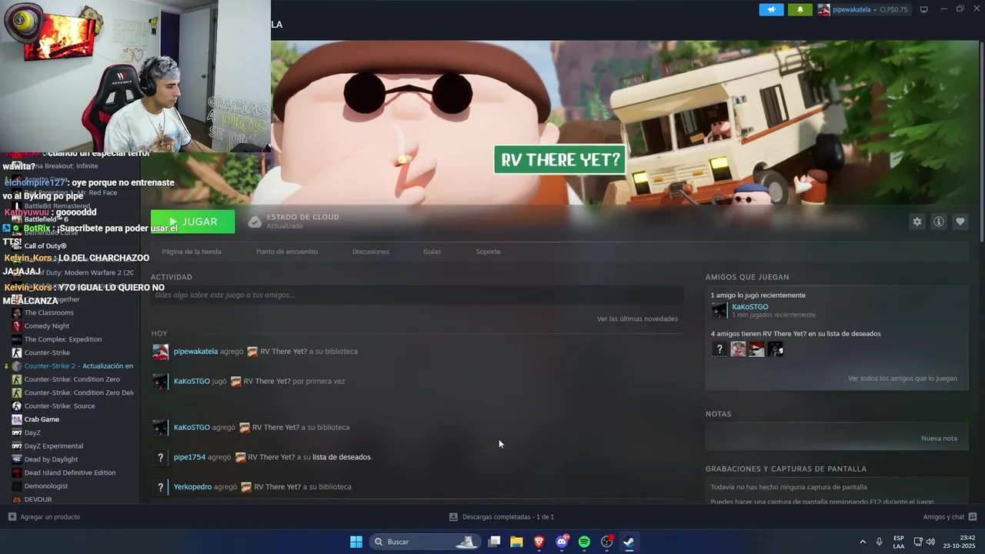Toggle favorite with the heart icon

pyautogui.click(x=960, y=222)
